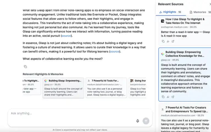
Task: Switch to the Memories tab
Action: point(200,12)
